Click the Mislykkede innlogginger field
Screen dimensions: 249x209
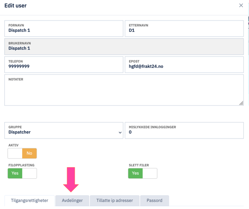click(x=184, y=130)
